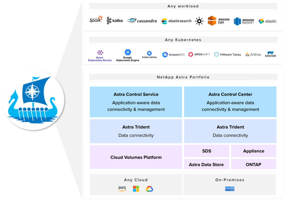Click the Astra Trident box under Control Center
The image size is (284, 200).
(230, 131)
